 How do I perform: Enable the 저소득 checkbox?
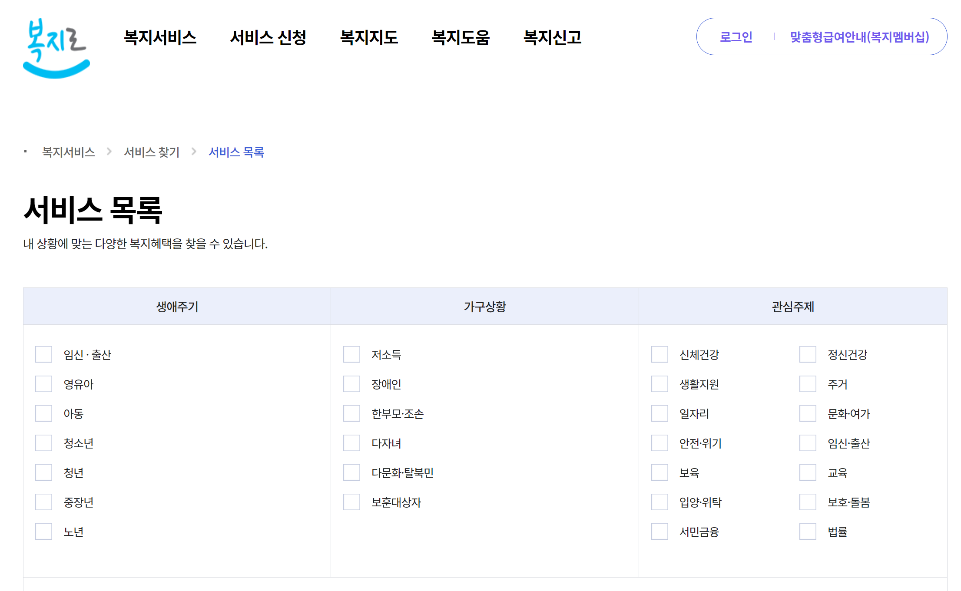pyautogui.click(x=351, y=354)
